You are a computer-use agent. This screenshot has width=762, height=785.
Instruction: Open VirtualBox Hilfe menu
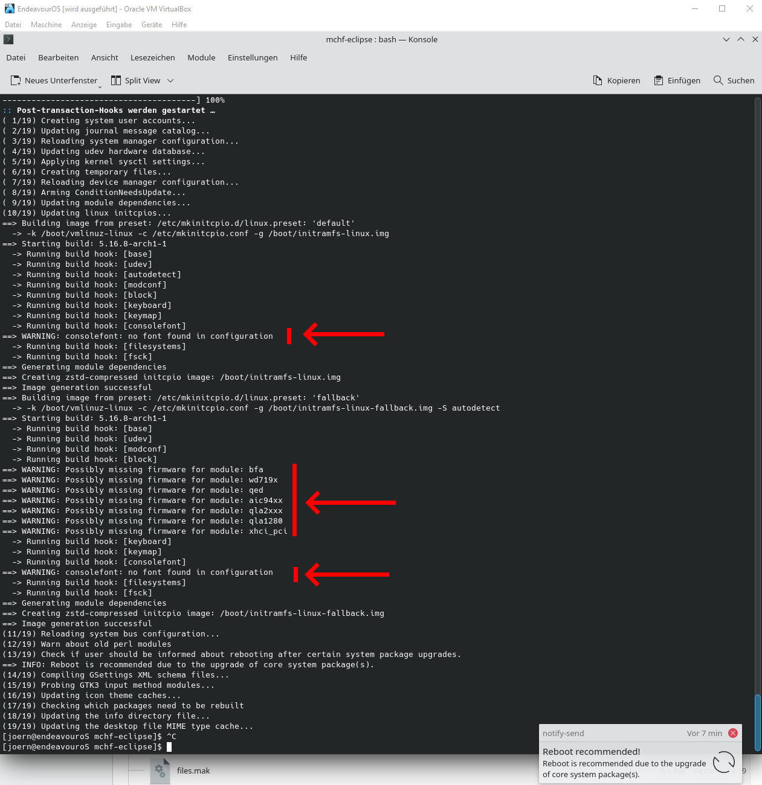click(179, 25)
